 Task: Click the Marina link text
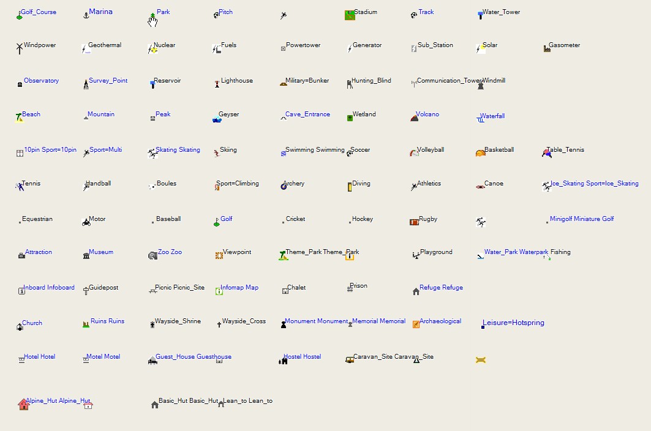pyautogui.click(x=100, y=12)
